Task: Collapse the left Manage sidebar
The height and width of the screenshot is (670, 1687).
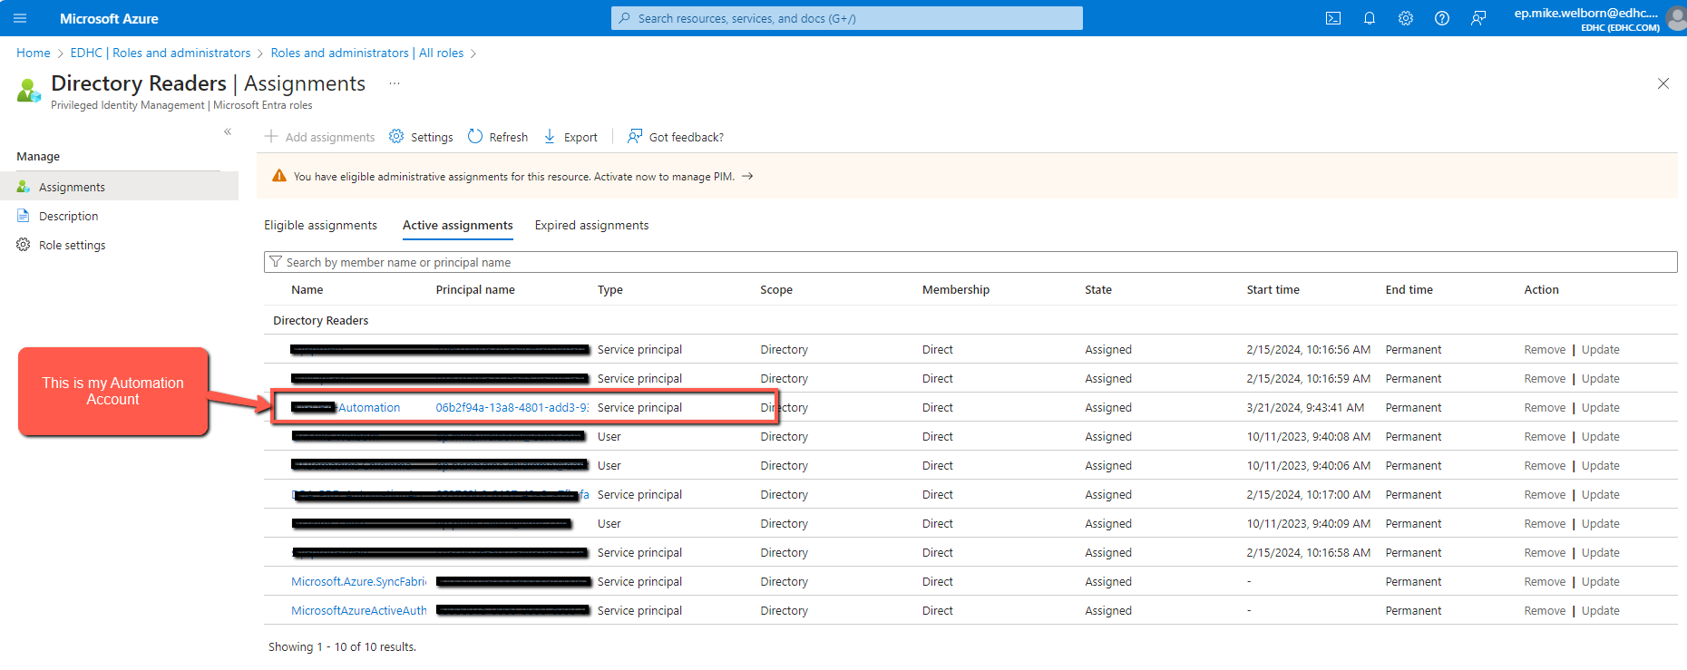Action: pos(228,131)
